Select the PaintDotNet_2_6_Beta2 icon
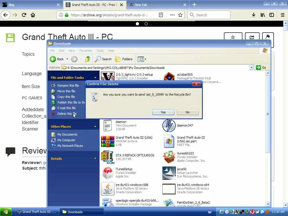 coord(169,202)
